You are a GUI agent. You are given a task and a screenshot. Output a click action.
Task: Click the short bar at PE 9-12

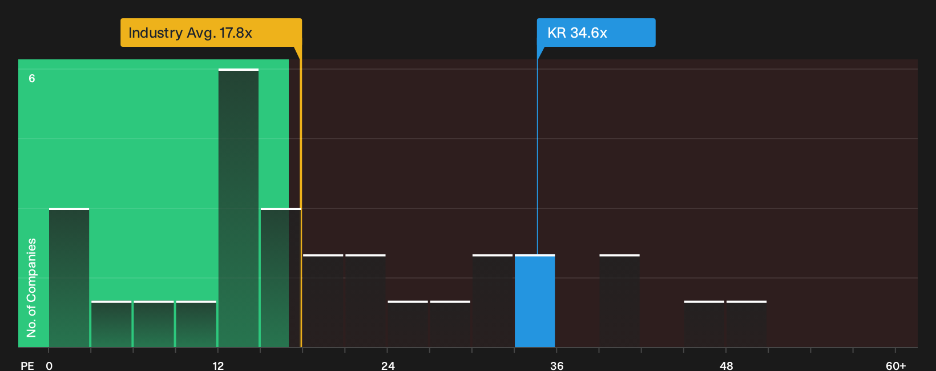pyautogui.click(x=196, y=324)
